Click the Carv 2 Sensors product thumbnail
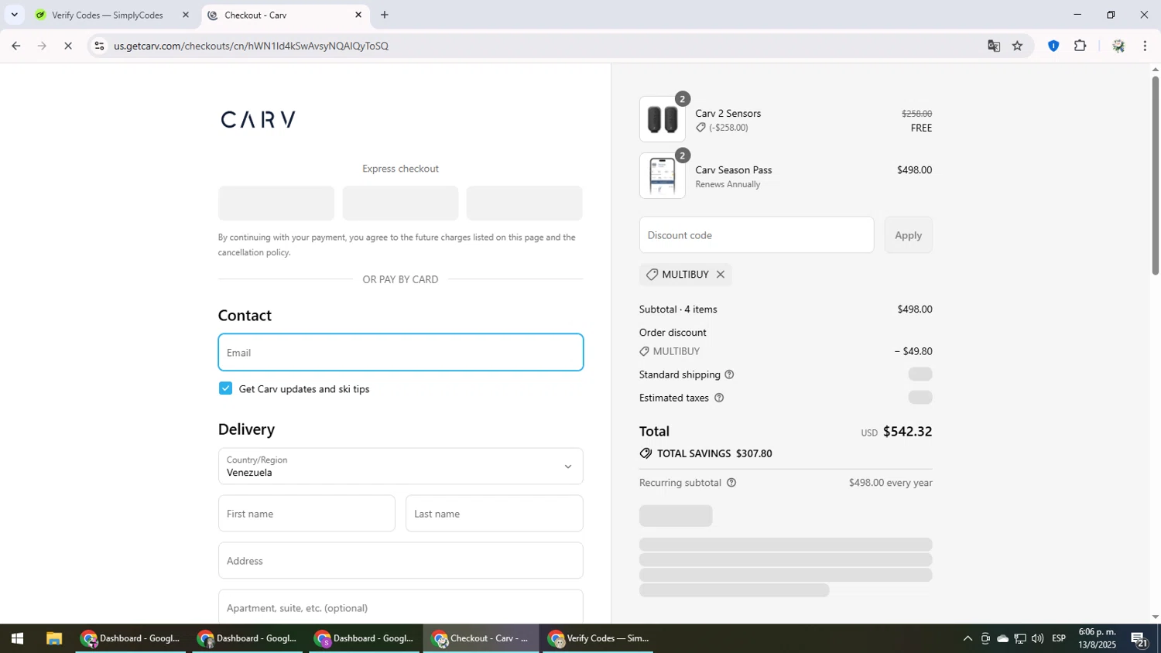This screenshot has width=1161, height=653. (x=663, y=119)
